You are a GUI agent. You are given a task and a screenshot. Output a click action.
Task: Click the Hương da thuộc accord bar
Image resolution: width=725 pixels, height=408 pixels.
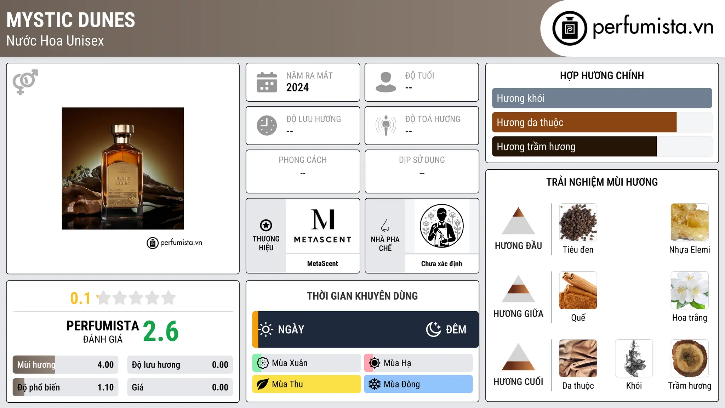(602, 122)
